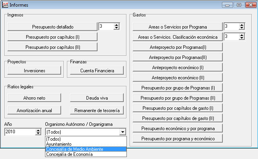
Task: Select Concejalía de Medio Ambiente option
Action: (x=86, y=149)
